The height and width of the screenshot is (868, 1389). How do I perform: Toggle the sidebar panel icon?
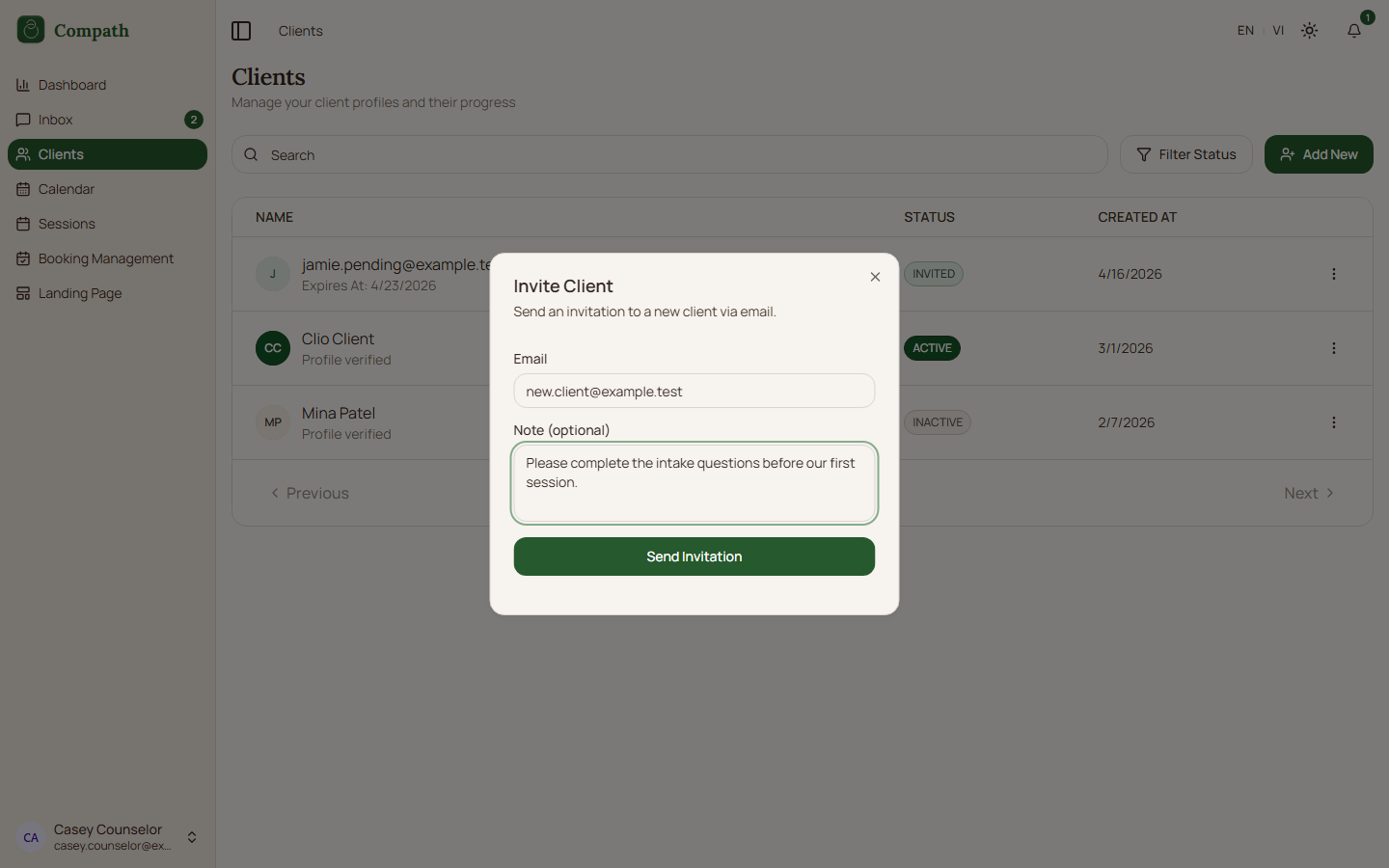click(241, 31)
